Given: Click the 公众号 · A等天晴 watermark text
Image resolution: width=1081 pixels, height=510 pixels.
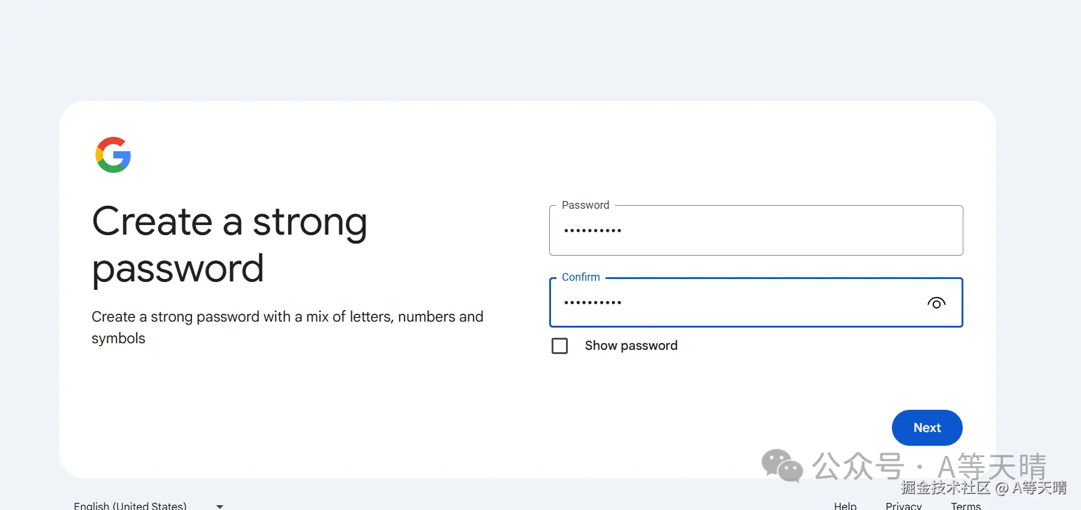Looking at the screenshot, I should (929, 466).
